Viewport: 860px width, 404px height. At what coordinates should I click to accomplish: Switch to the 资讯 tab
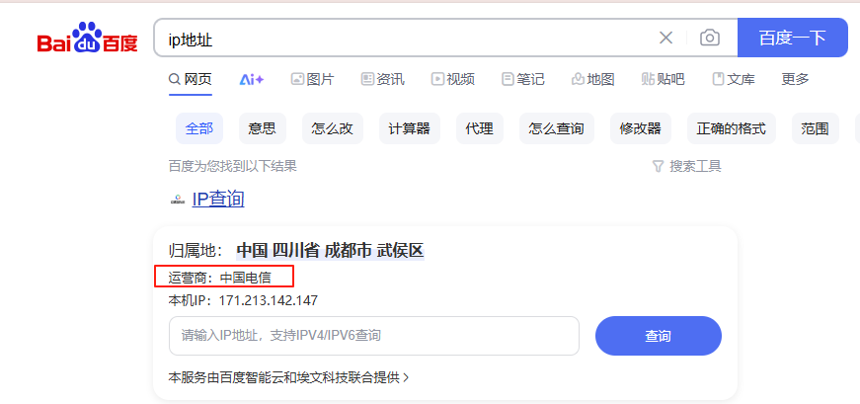tap(382, 79)
